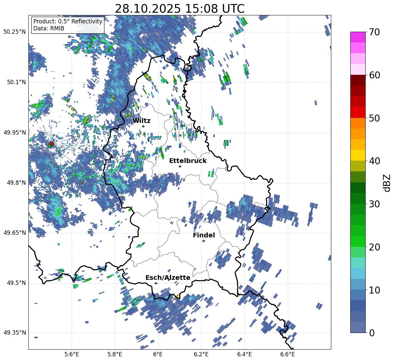Click the 49.95°N latitude label

[x=15, y=132]
